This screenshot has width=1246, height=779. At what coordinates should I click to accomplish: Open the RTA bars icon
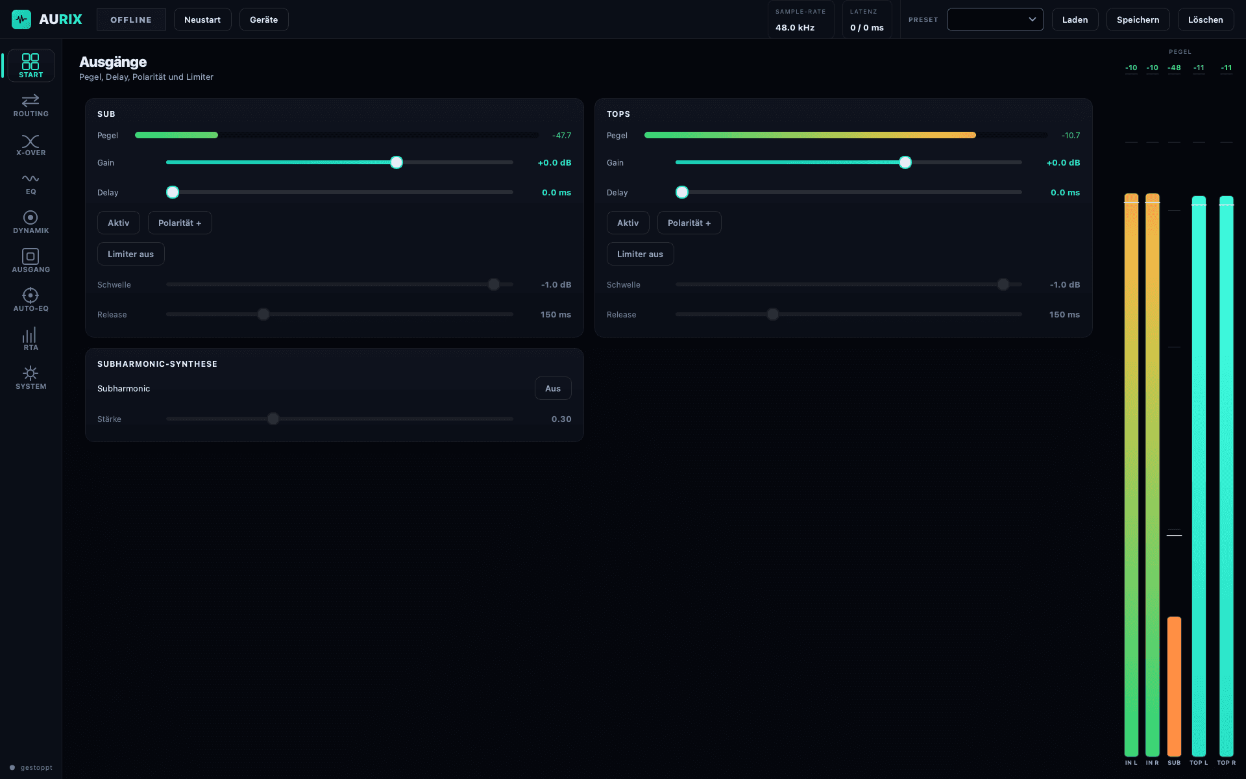pyautogui.click(x=31, y=335)
